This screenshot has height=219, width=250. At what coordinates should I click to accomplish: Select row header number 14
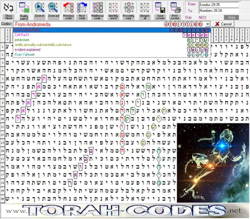point(3,151)
